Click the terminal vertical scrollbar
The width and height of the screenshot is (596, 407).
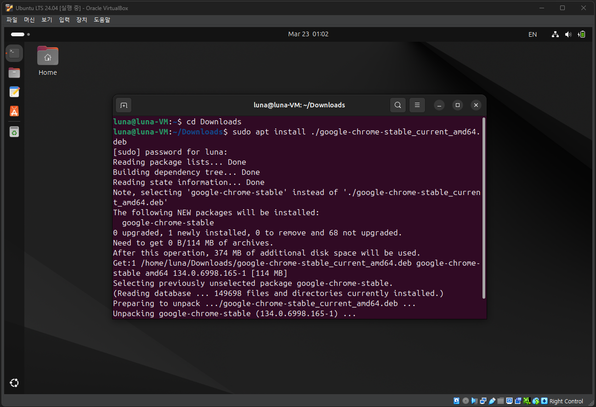click(484, 208)
